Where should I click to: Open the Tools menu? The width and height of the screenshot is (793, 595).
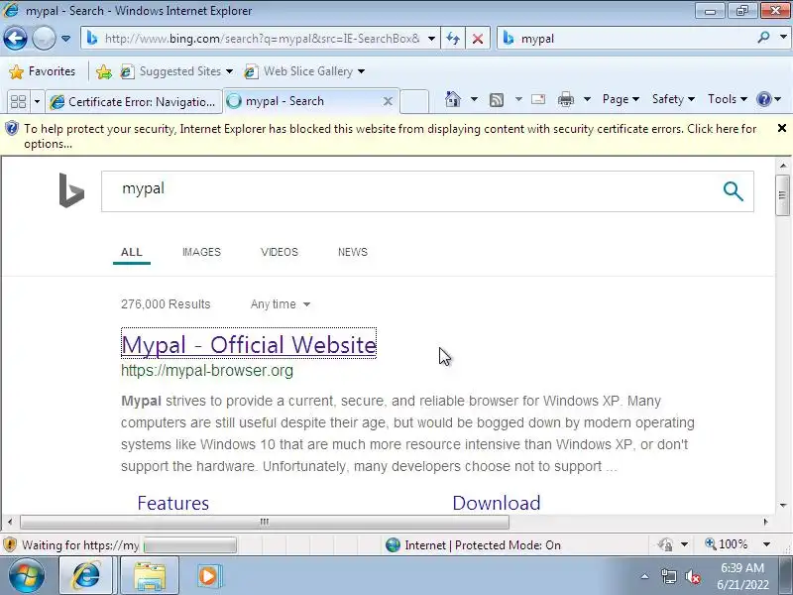728,99
